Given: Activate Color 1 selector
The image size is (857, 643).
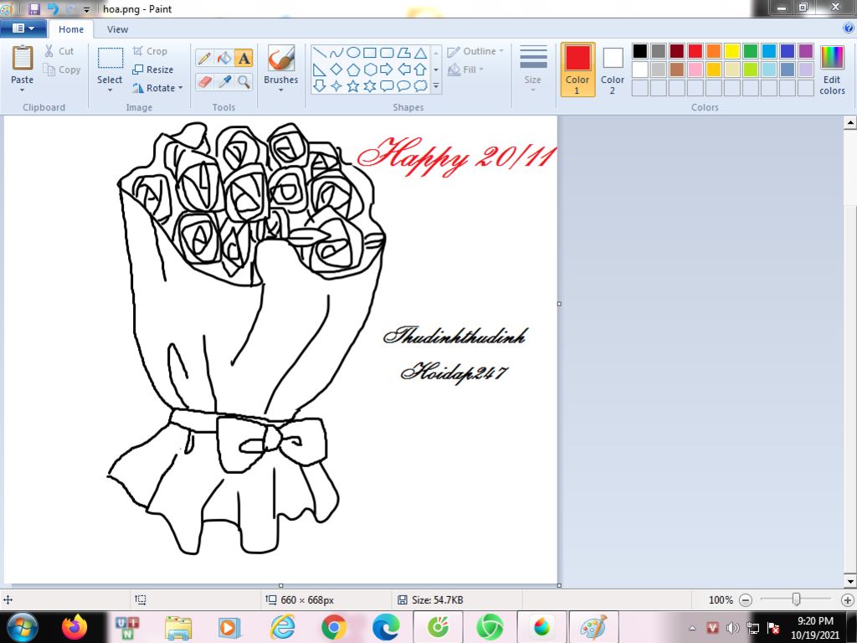Looking at the screenshot, I should tap(577, 69).
